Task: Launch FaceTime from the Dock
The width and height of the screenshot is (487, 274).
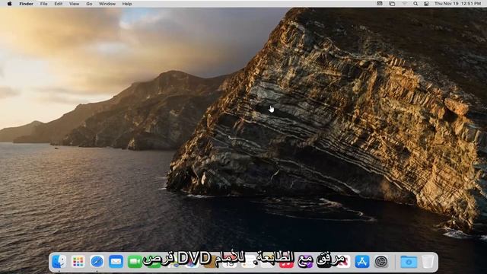Action: [x=135, y=262]
